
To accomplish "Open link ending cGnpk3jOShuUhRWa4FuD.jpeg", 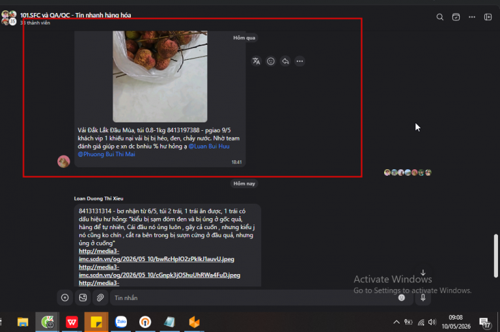I will click(160, 271).
